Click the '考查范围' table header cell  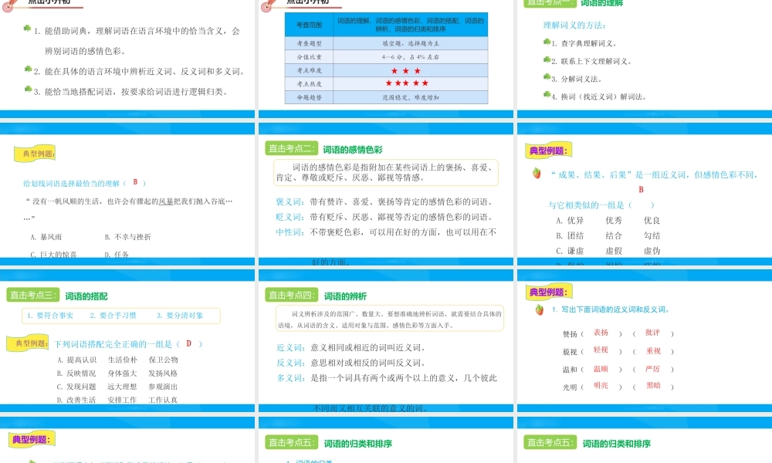pos(310,25)
